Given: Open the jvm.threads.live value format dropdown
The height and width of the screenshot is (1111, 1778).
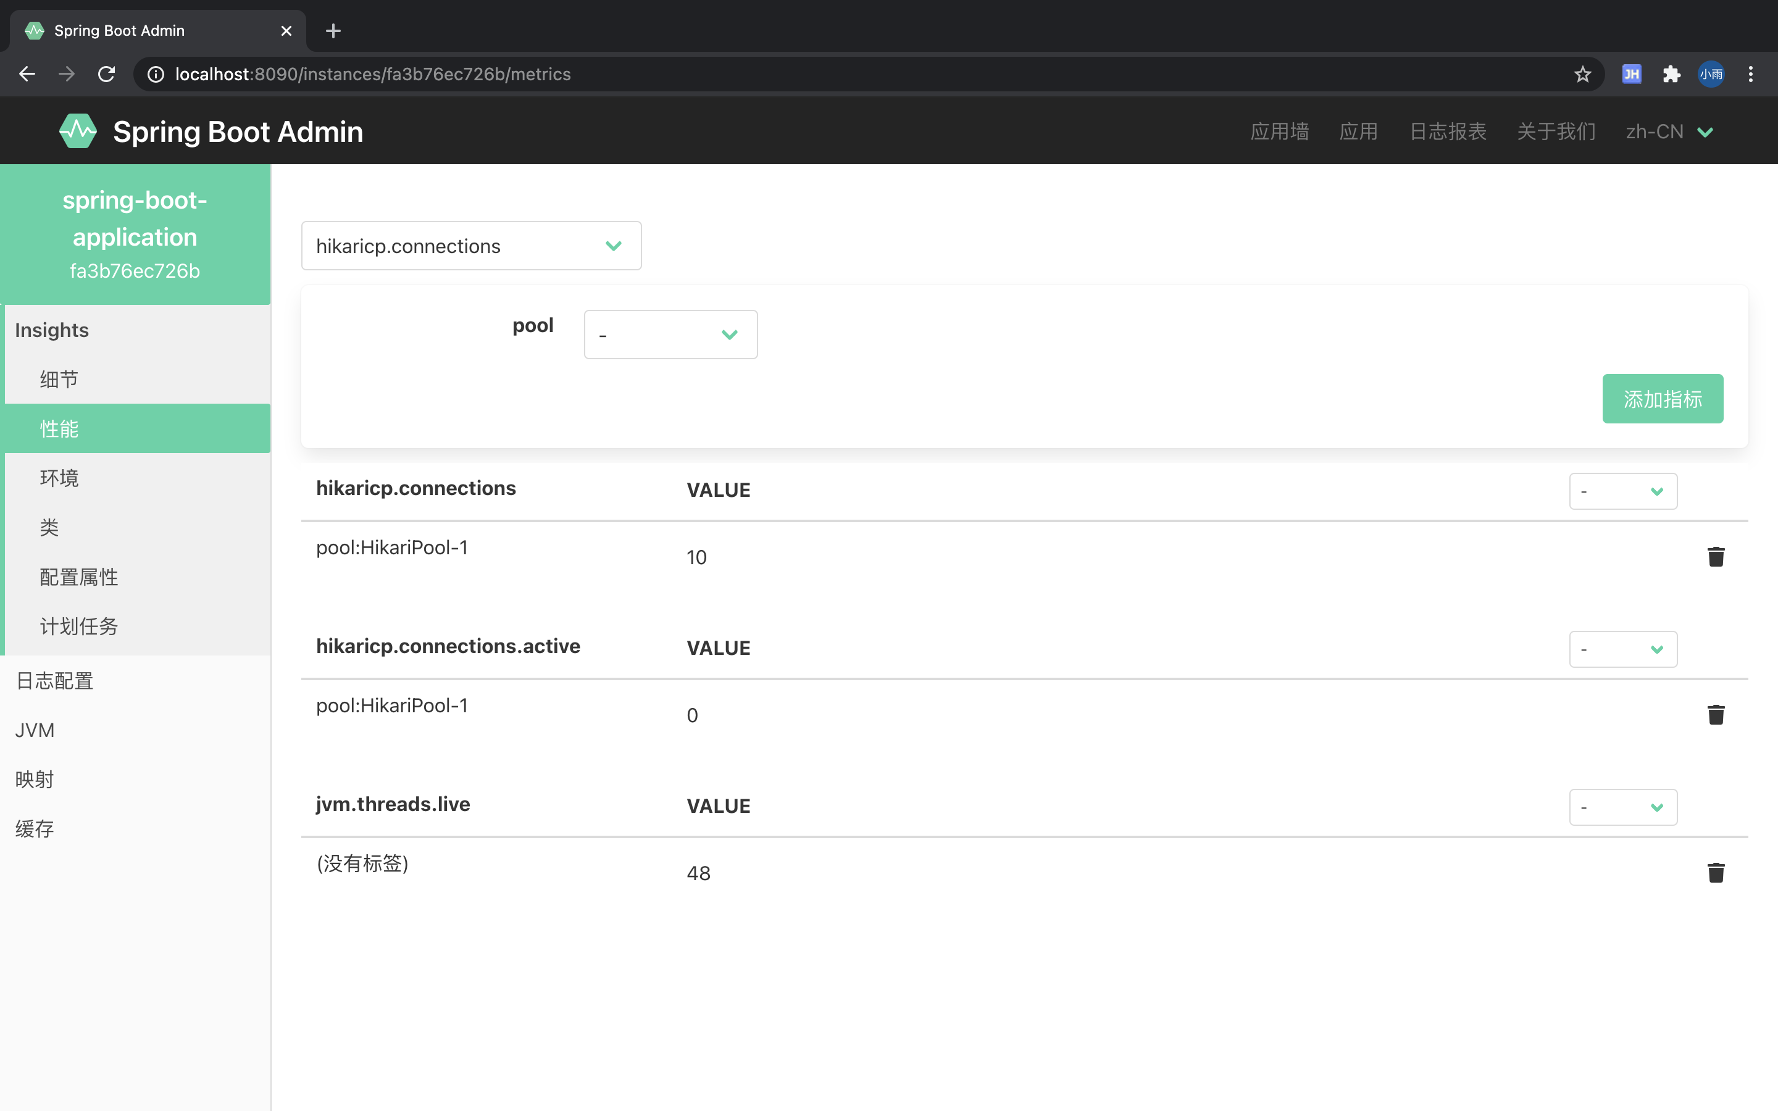Looking at the screenshot, I should (x=1623, y=807).
